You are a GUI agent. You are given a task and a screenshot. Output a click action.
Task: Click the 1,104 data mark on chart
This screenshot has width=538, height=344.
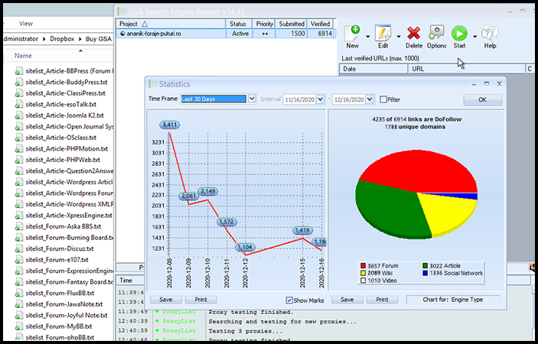246,247
